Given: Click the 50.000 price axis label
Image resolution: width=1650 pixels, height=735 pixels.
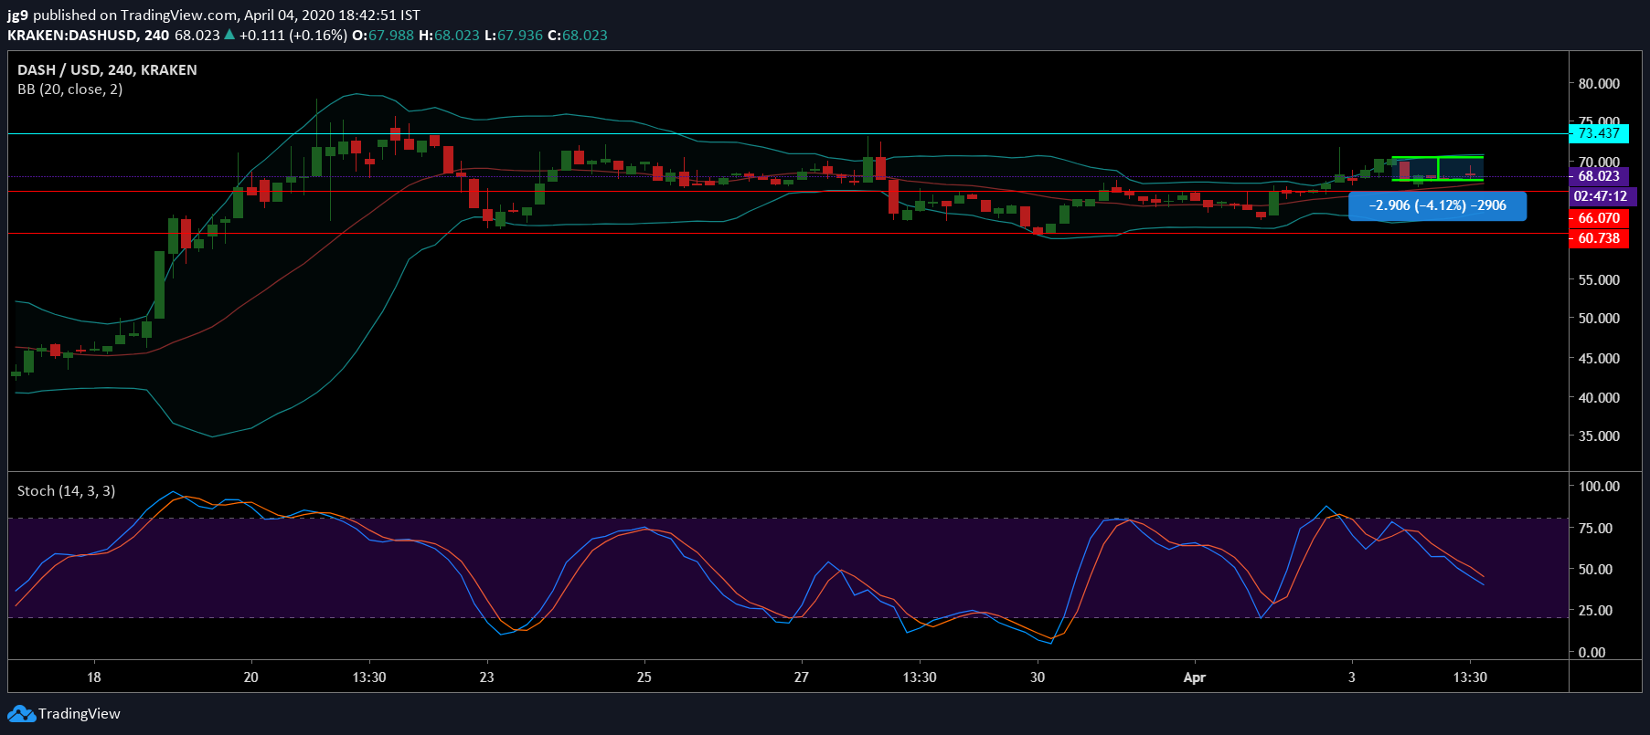Looking at the screenshot, I should tap(1599, 318).
